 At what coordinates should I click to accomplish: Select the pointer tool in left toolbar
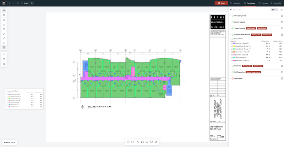[4, 11]
